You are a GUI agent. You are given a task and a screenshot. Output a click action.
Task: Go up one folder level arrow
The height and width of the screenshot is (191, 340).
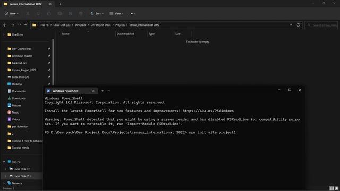(x=26, y=25)
